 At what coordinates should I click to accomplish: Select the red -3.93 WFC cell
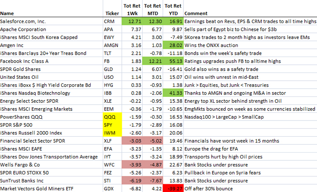click(x=132, y=165)
